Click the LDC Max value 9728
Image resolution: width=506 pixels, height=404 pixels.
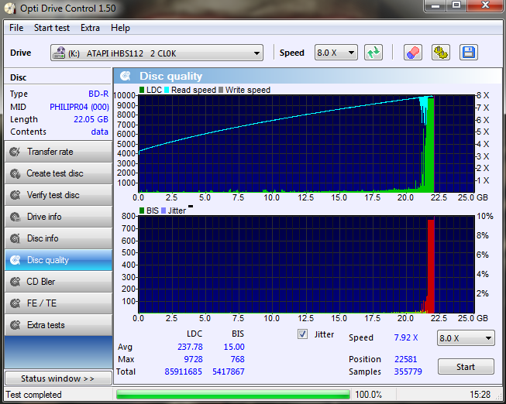pyautogui.click(x=193, y=360)
